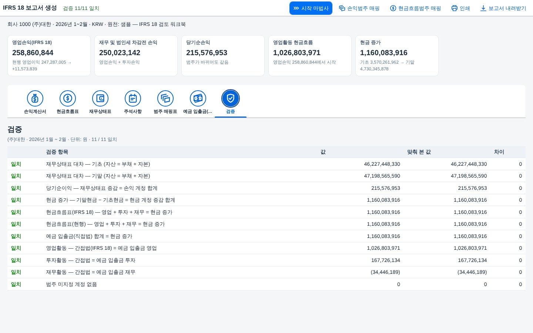Click the 범주 미지정 계정 없음 row

point(266,284)
